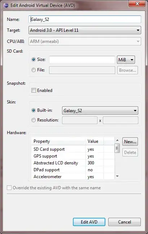148x234 pixels.
Task: Select the SD Card Size radio button
Action: click(x=34, y=59)
